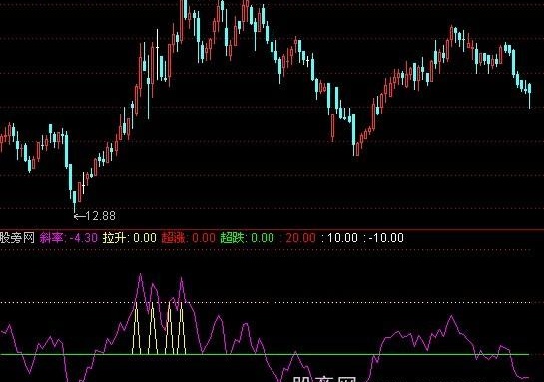Select the 拉升 0.00 indicator value

pos(130,238)
